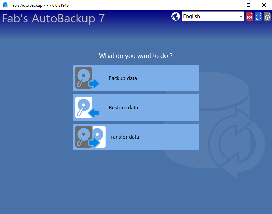Click the AutoBackup app icon in title bar
The image size is (272, 214).
pos(5,5)
